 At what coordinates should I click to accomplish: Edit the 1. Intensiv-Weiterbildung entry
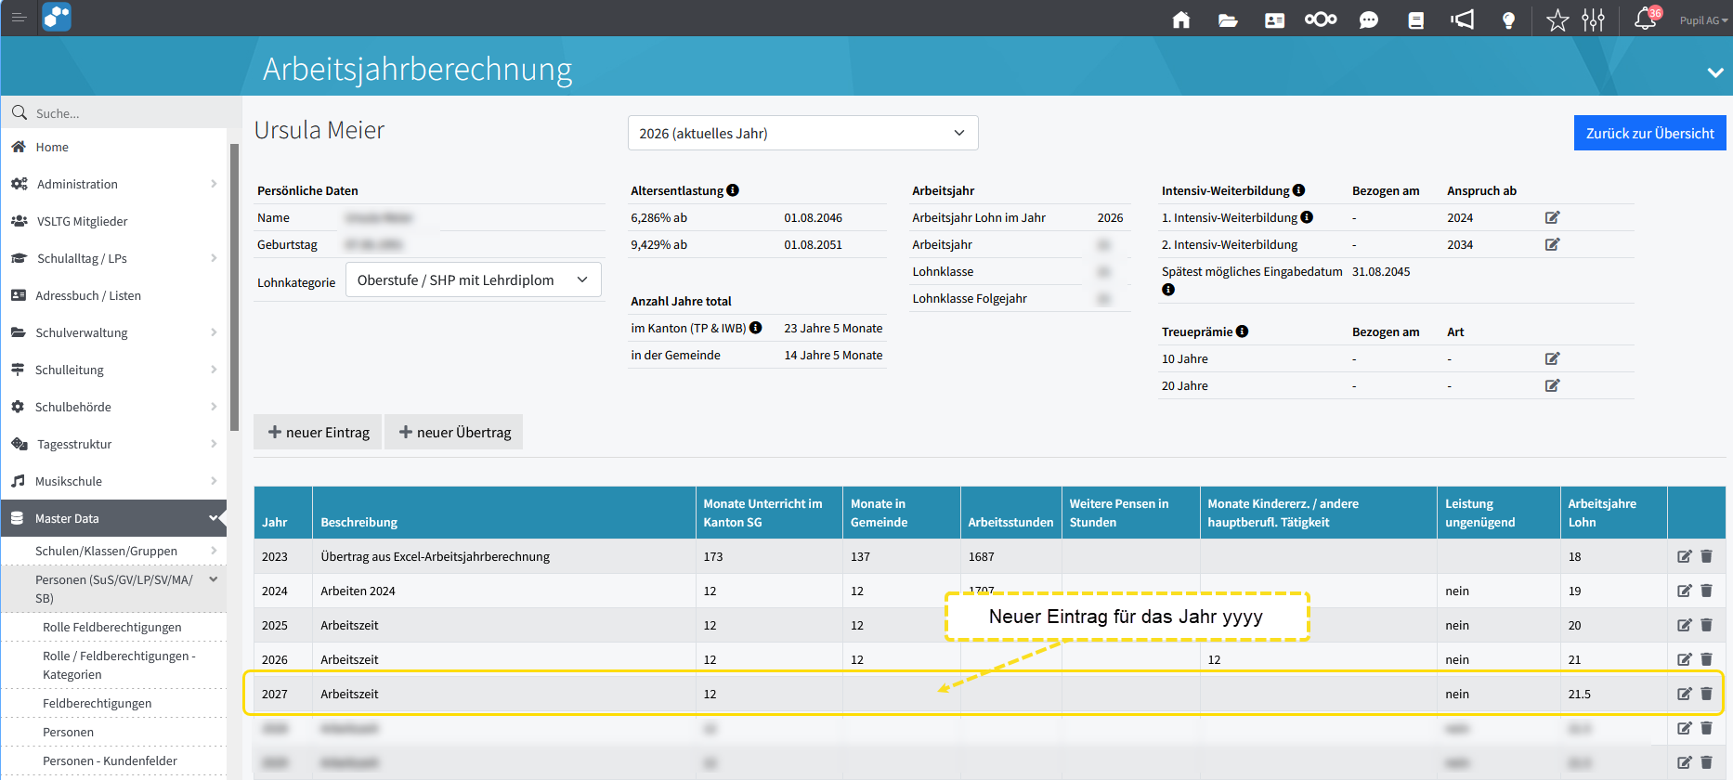tap(1552, 217)
